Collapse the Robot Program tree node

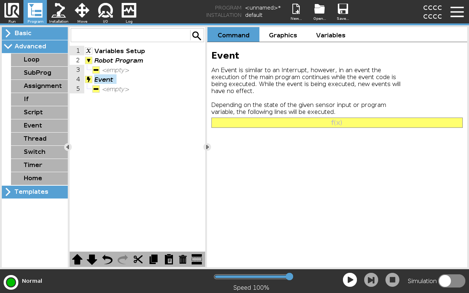[89, 60]
